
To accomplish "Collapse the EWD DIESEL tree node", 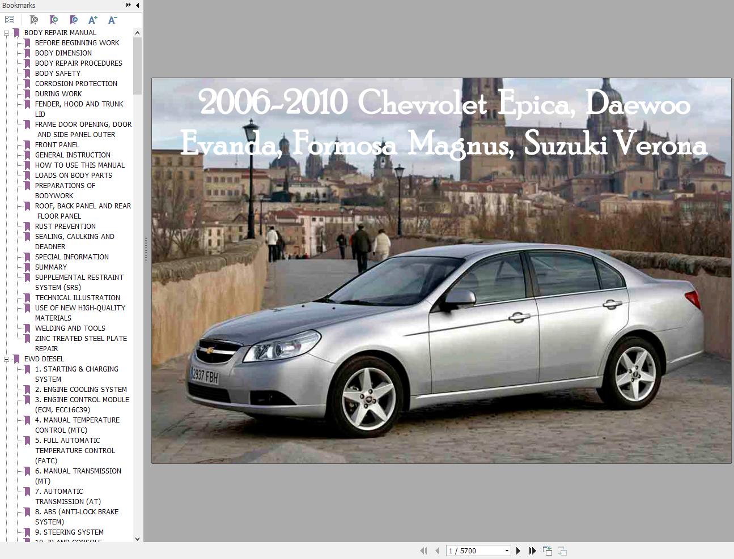I will [7, 359].
